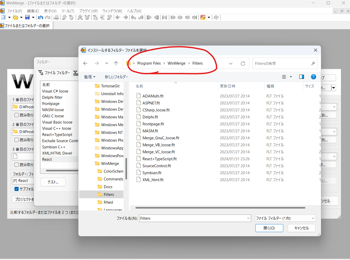The height and width of the screenshot is (260, 350).
Task: Open the Open-folder dropdown arrow
Action: [x=21, y=17]
